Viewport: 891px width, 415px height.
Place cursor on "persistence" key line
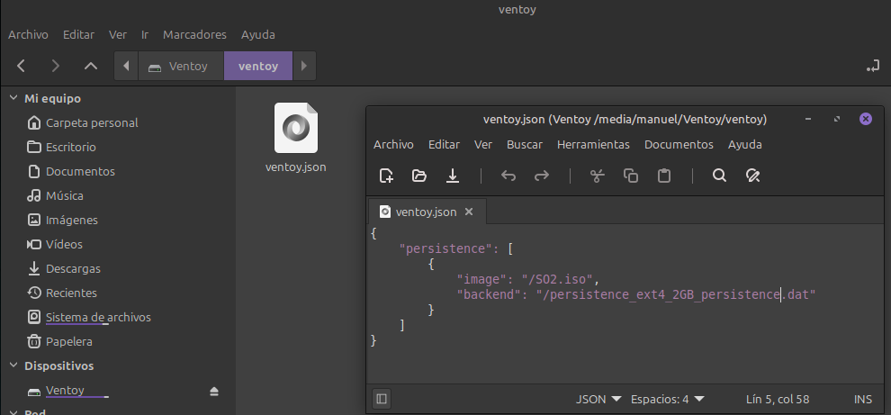point(445,248)
